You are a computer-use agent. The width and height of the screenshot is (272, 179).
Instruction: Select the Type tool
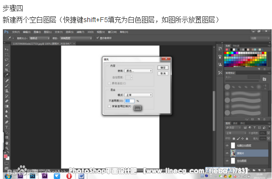7,127
